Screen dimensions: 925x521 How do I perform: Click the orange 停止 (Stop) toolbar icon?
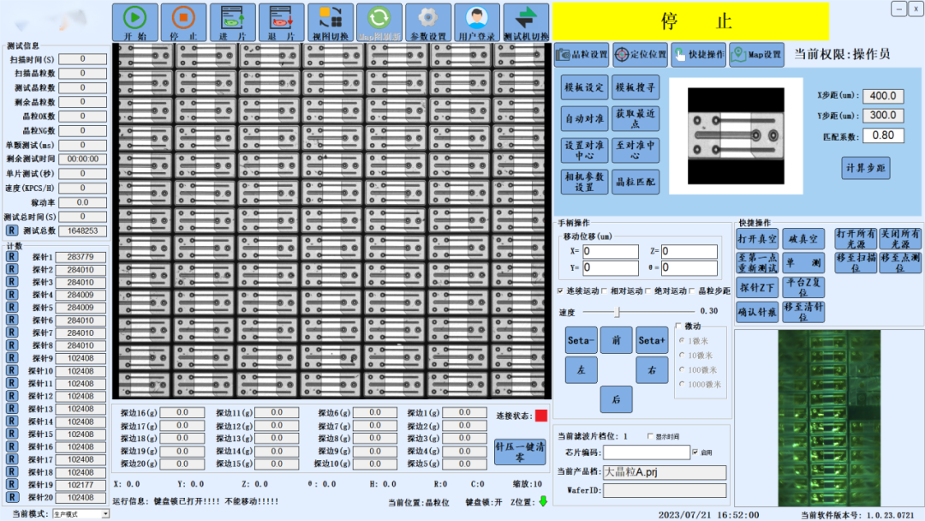click(x=183, y=22)
